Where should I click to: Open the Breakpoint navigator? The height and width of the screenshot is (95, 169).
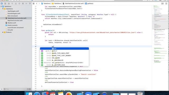[26, 3]
